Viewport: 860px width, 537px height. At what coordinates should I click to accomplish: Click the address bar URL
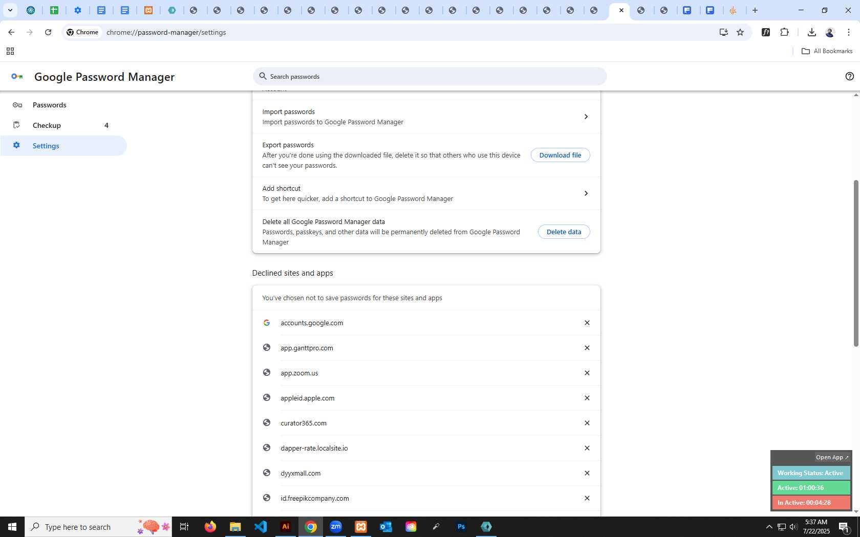166,32
